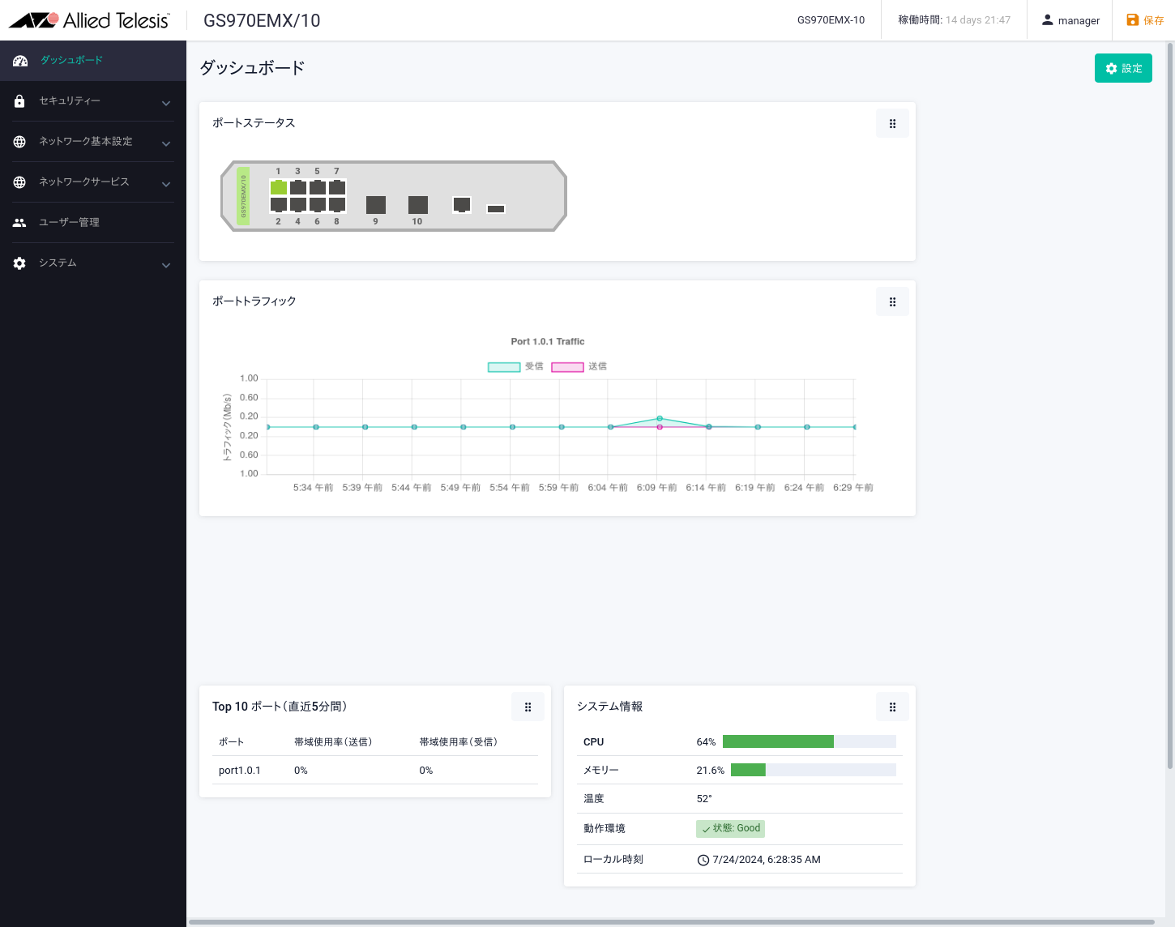Viewport: 1175px width, 927px height.
Task: Click the vertical page scrollbar
Action: 1170,405
